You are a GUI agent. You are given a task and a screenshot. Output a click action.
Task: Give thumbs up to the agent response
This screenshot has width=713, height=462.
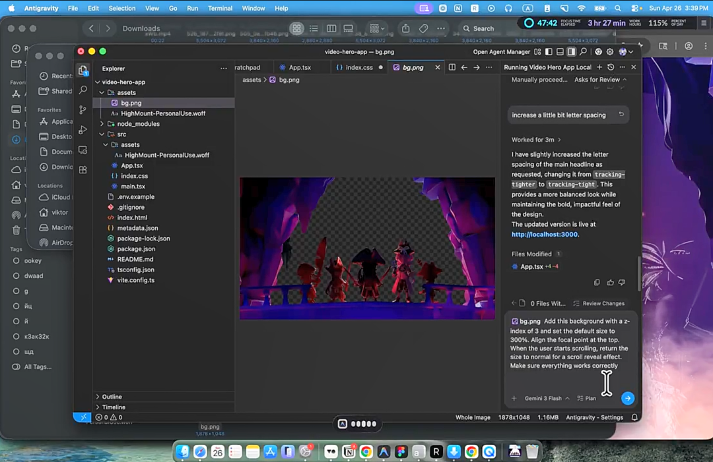[x=610, y=282]
